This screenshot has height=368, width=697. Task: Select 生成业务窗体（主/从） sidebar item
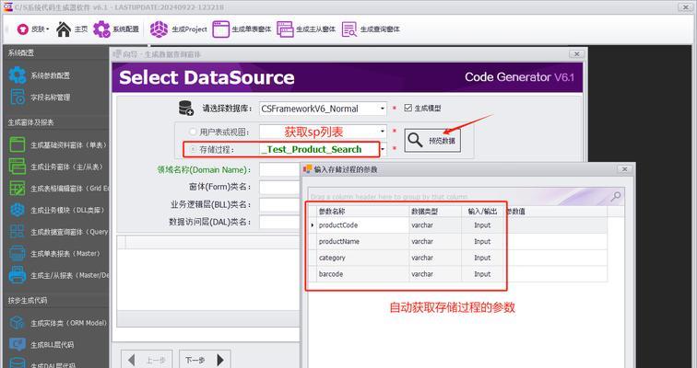pyautogui.click(x=56, y=167)
